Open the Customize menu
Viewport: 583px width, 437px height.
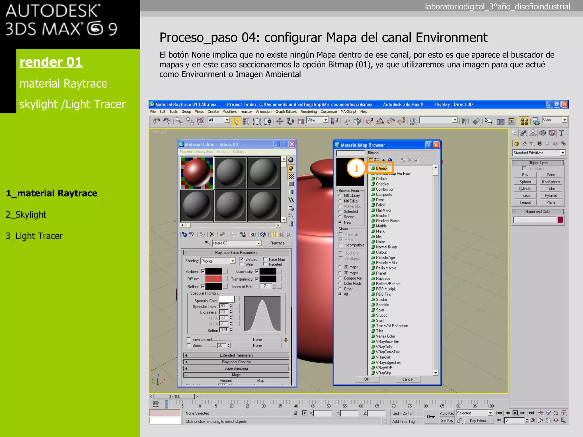pos(329,112)
